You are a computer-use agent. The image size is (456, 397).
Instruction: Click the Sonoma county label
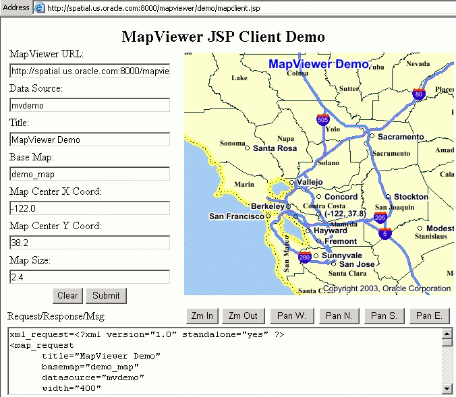[232, 143]
